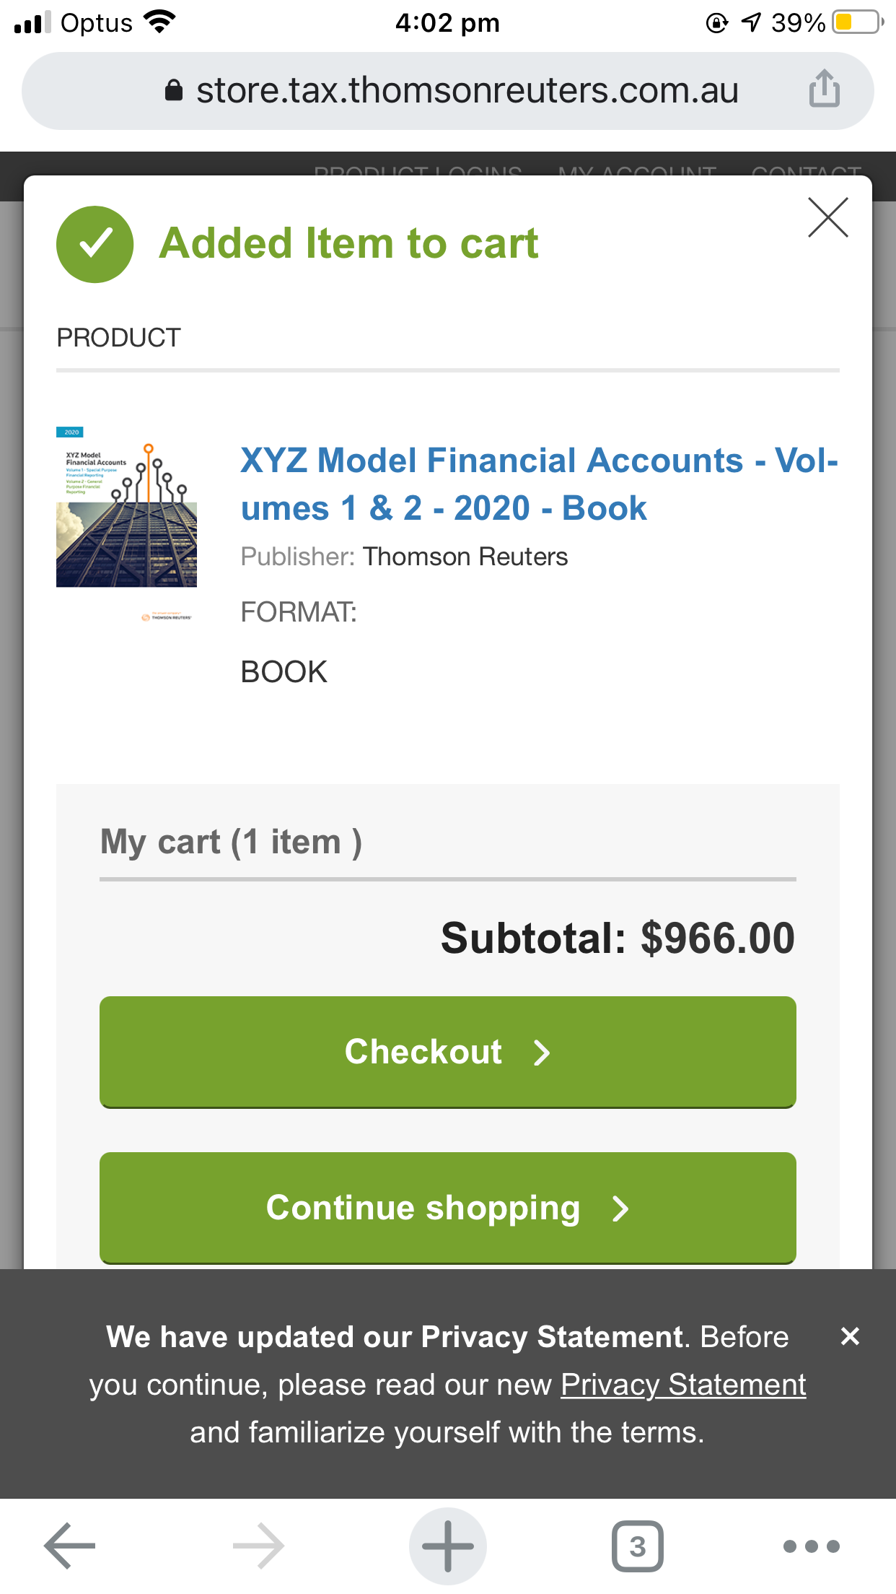
Task: Open the browser three-dot menu
Action: point(811,1546)
